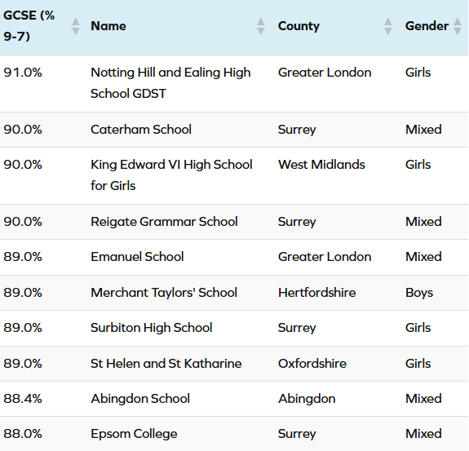Click the 91.0% GCSE score cell
The height and width of the screenshot is (451, 469).
[x=23, y=73]
